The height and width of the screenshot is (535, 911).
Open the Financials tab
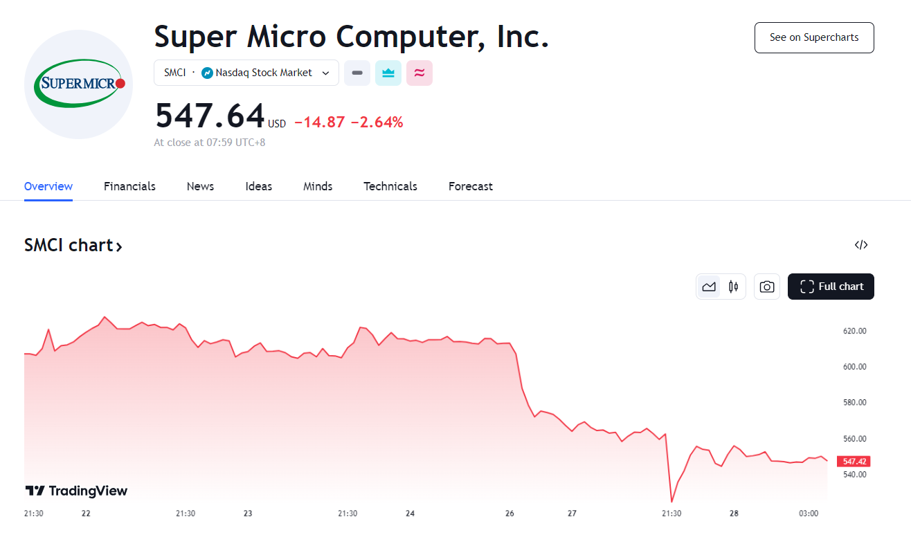point(129,186)
